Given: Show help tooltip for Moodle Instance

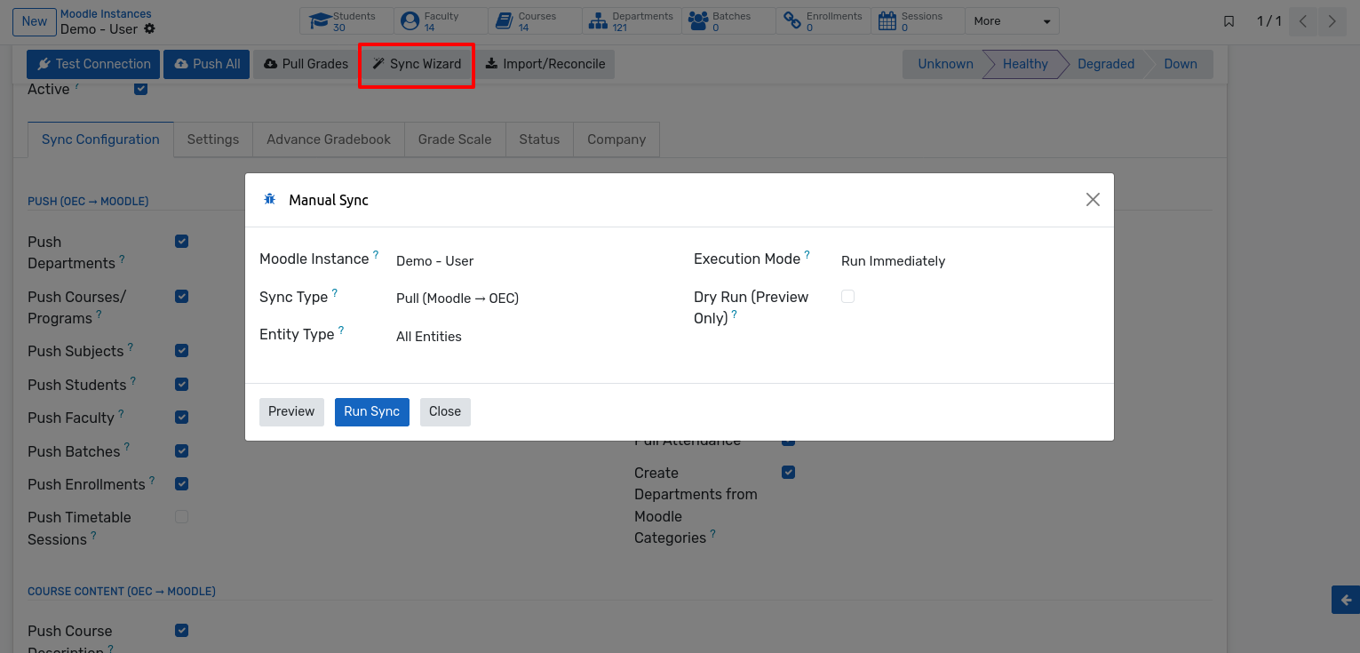Looking at the screenshot, I should pos(376,255).
